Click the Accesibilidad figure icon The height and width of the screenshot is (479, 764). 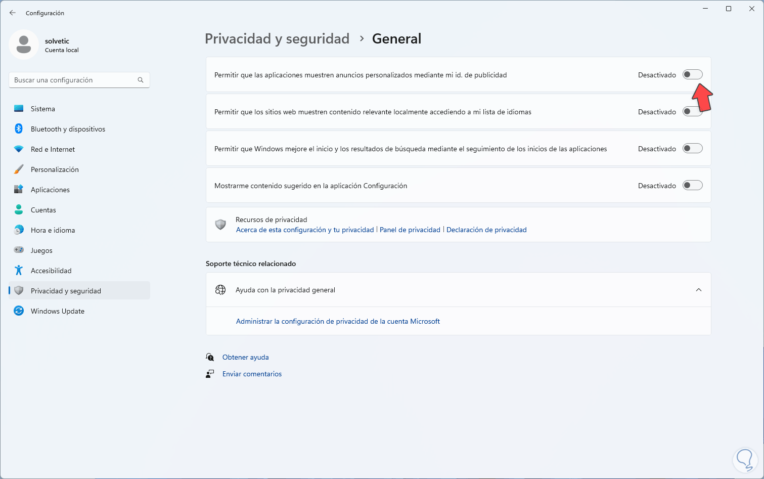coord(19,271)
